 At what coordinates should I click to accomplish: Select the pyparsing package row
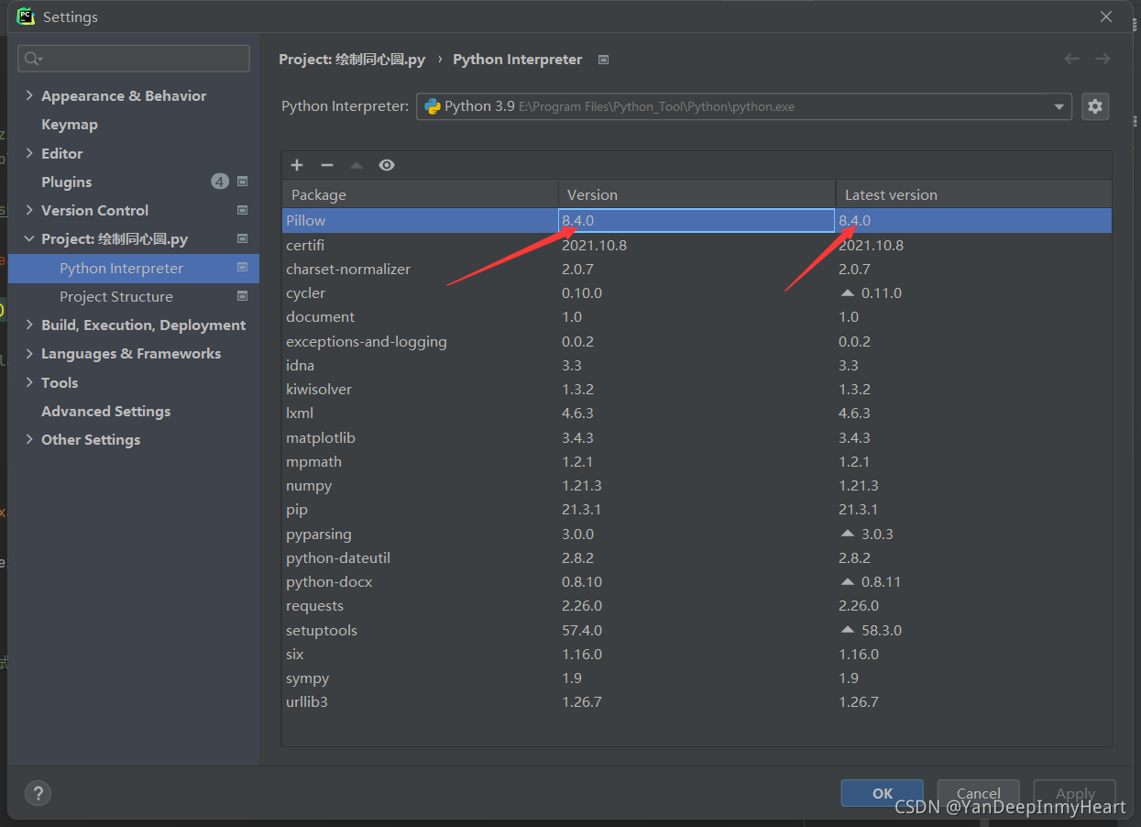697,534
